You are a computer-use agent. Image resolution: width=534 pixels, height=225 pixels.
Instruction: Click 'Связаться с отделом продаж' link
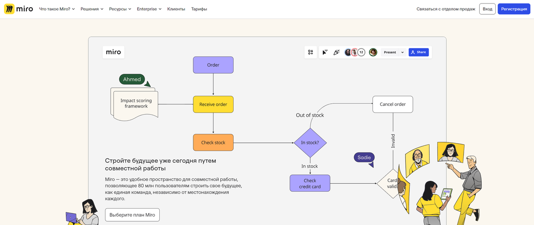coord(445,9)
